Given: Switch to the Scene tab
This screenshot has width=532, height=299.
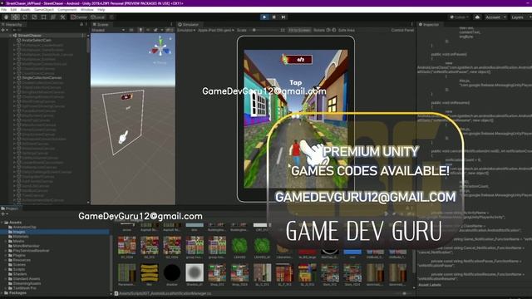Looking at the screenshot, I should [x=101, y=24].
